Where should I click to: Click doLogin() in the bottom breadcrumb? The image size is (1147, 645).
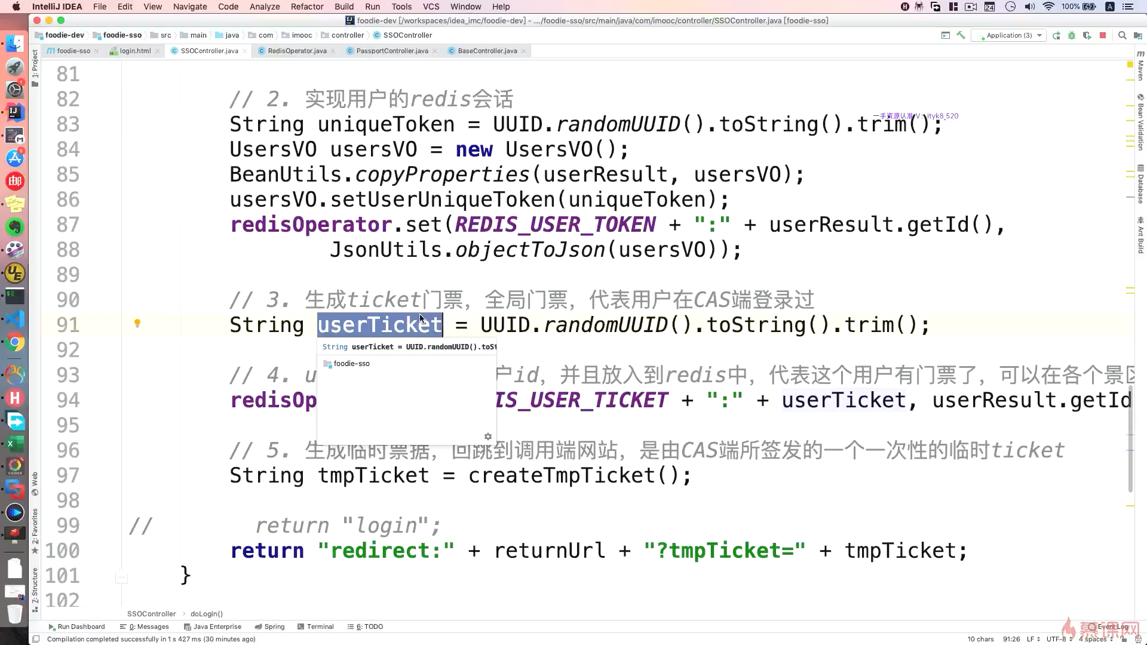(x=207, y=613)
